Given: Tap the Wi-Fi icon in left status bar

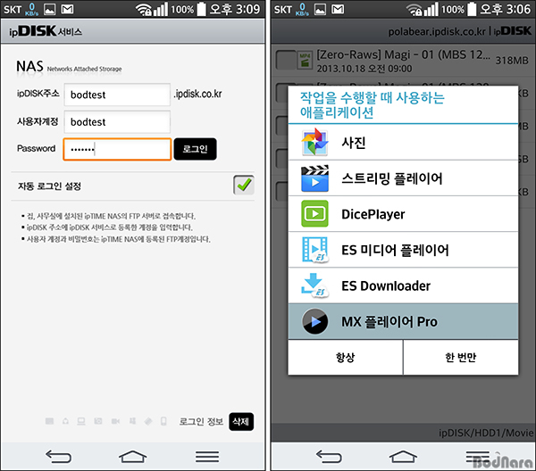Looking at the screenshot, I should [143, 10].
